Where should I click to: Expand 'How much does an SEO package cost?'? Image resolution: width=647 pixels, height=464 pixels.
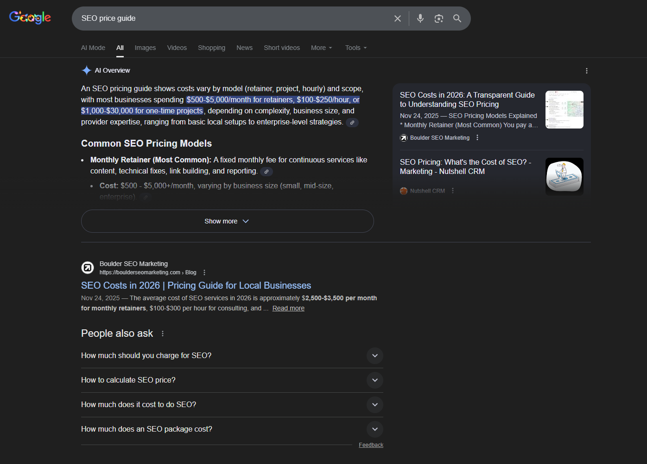pos(375,429)
